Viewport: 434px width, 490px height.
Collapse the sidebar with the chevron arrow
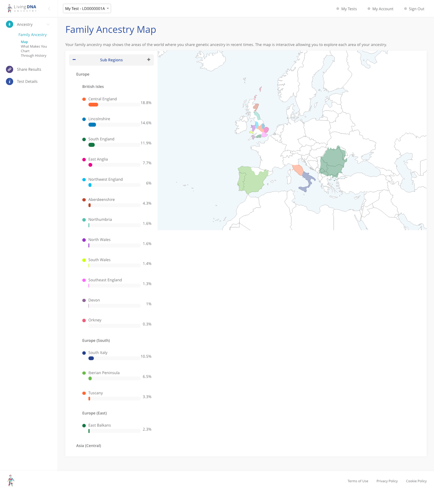click(49, 9)
